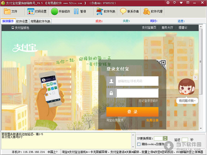Screen dimensions: 207x155
Task: Close the customer service mascot popup
Action: (x=195, y=78)
